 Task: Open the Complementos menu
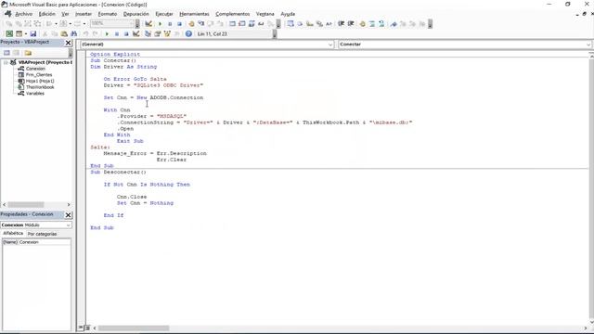tap(233, 14)
